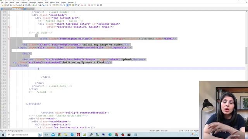Click the 'Upload any image or video' text
248x139 pixels.
(102, 45)
